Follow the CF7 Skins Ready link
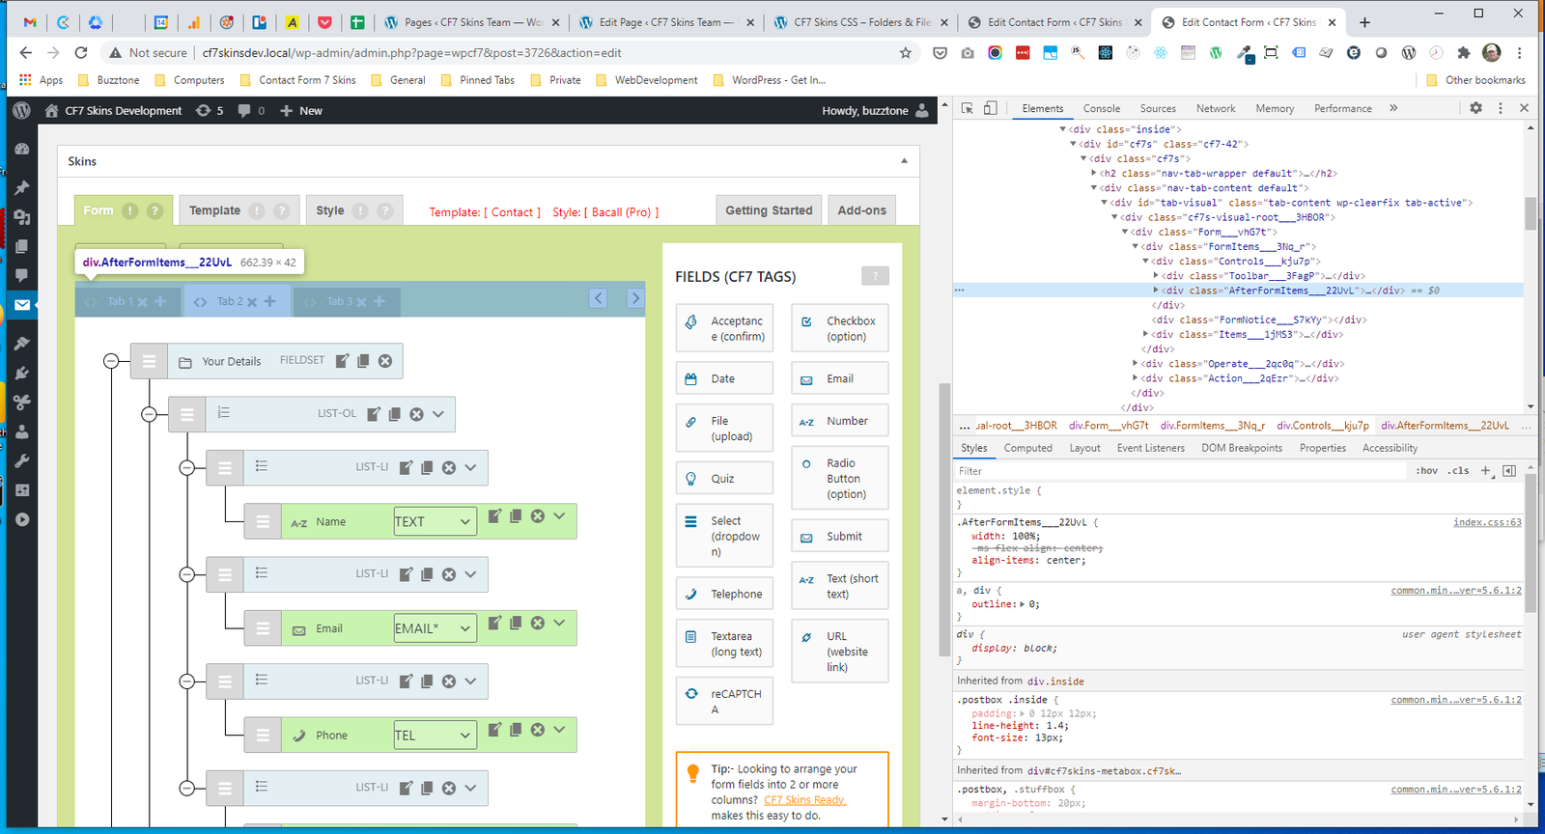Image resolution: width=1545 pixels, height=834 pixels. [804, 800]
